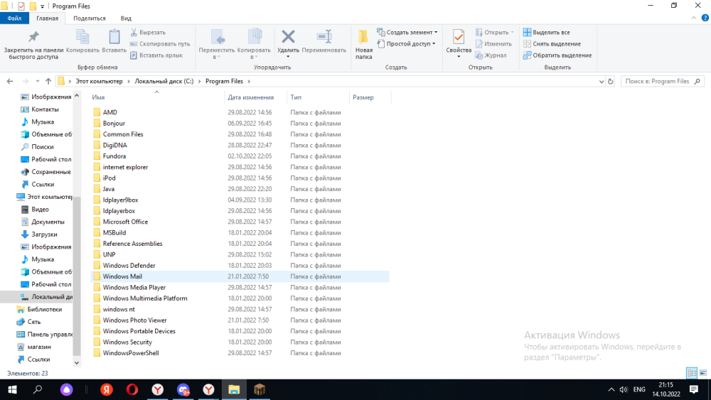Click the Удалить red X icon

288,37
